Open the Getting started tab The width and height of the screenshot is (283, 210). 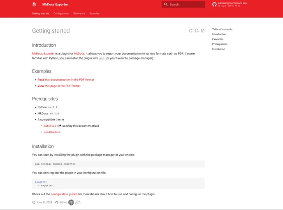click(x=41, y=14)
